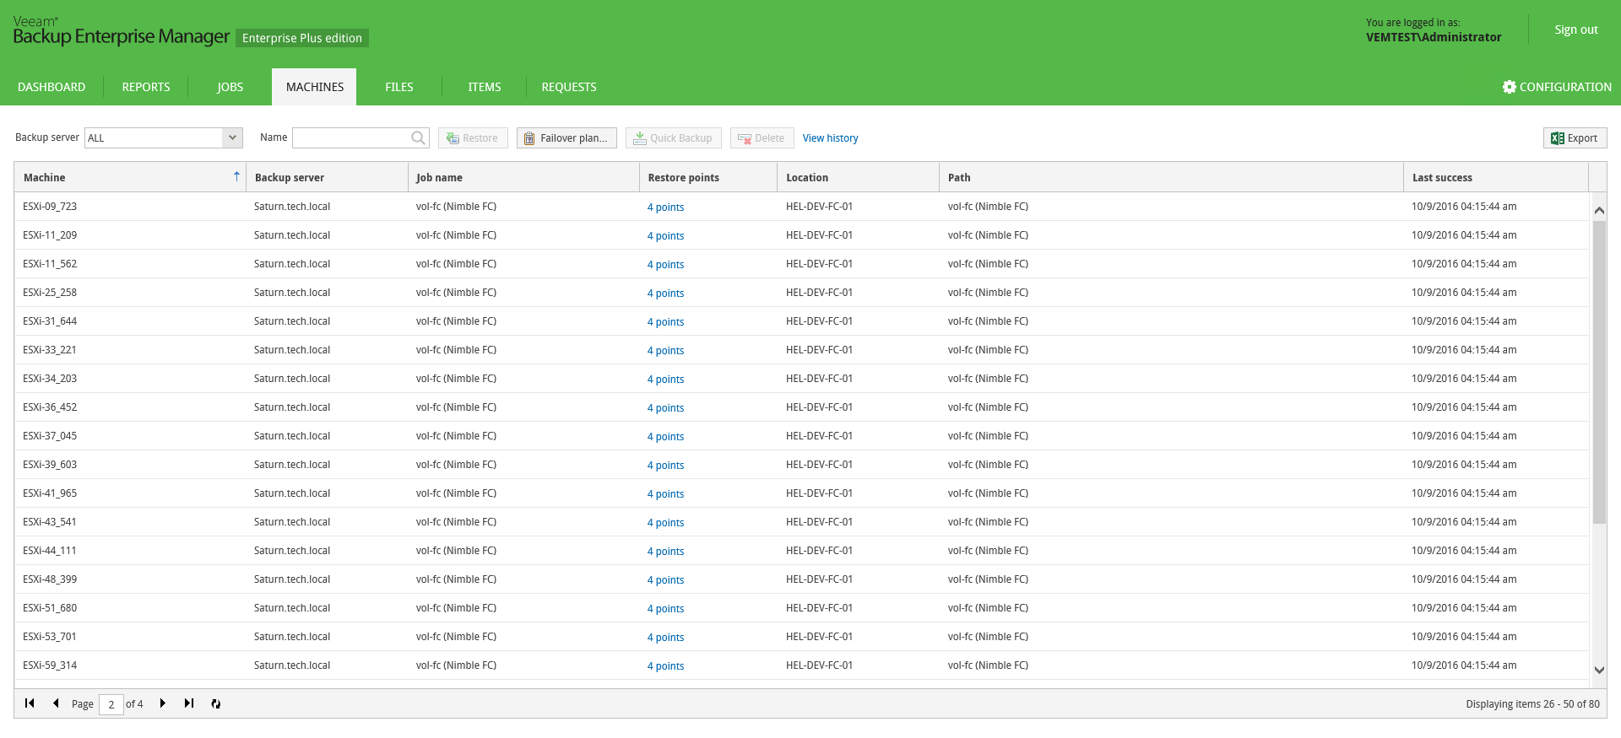Go to the Requests tab

(569, 87)
